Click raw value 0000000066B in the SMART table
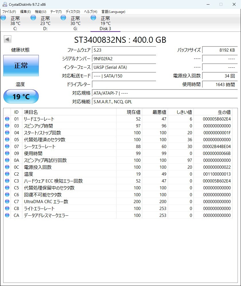 coord(217,153)
